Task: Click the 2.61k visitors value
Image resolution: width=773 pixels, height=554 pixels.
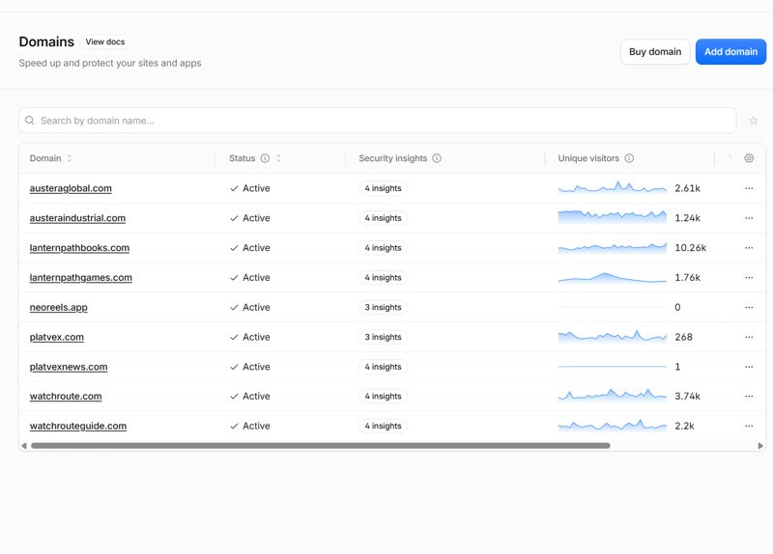Action: coord(687,188)
